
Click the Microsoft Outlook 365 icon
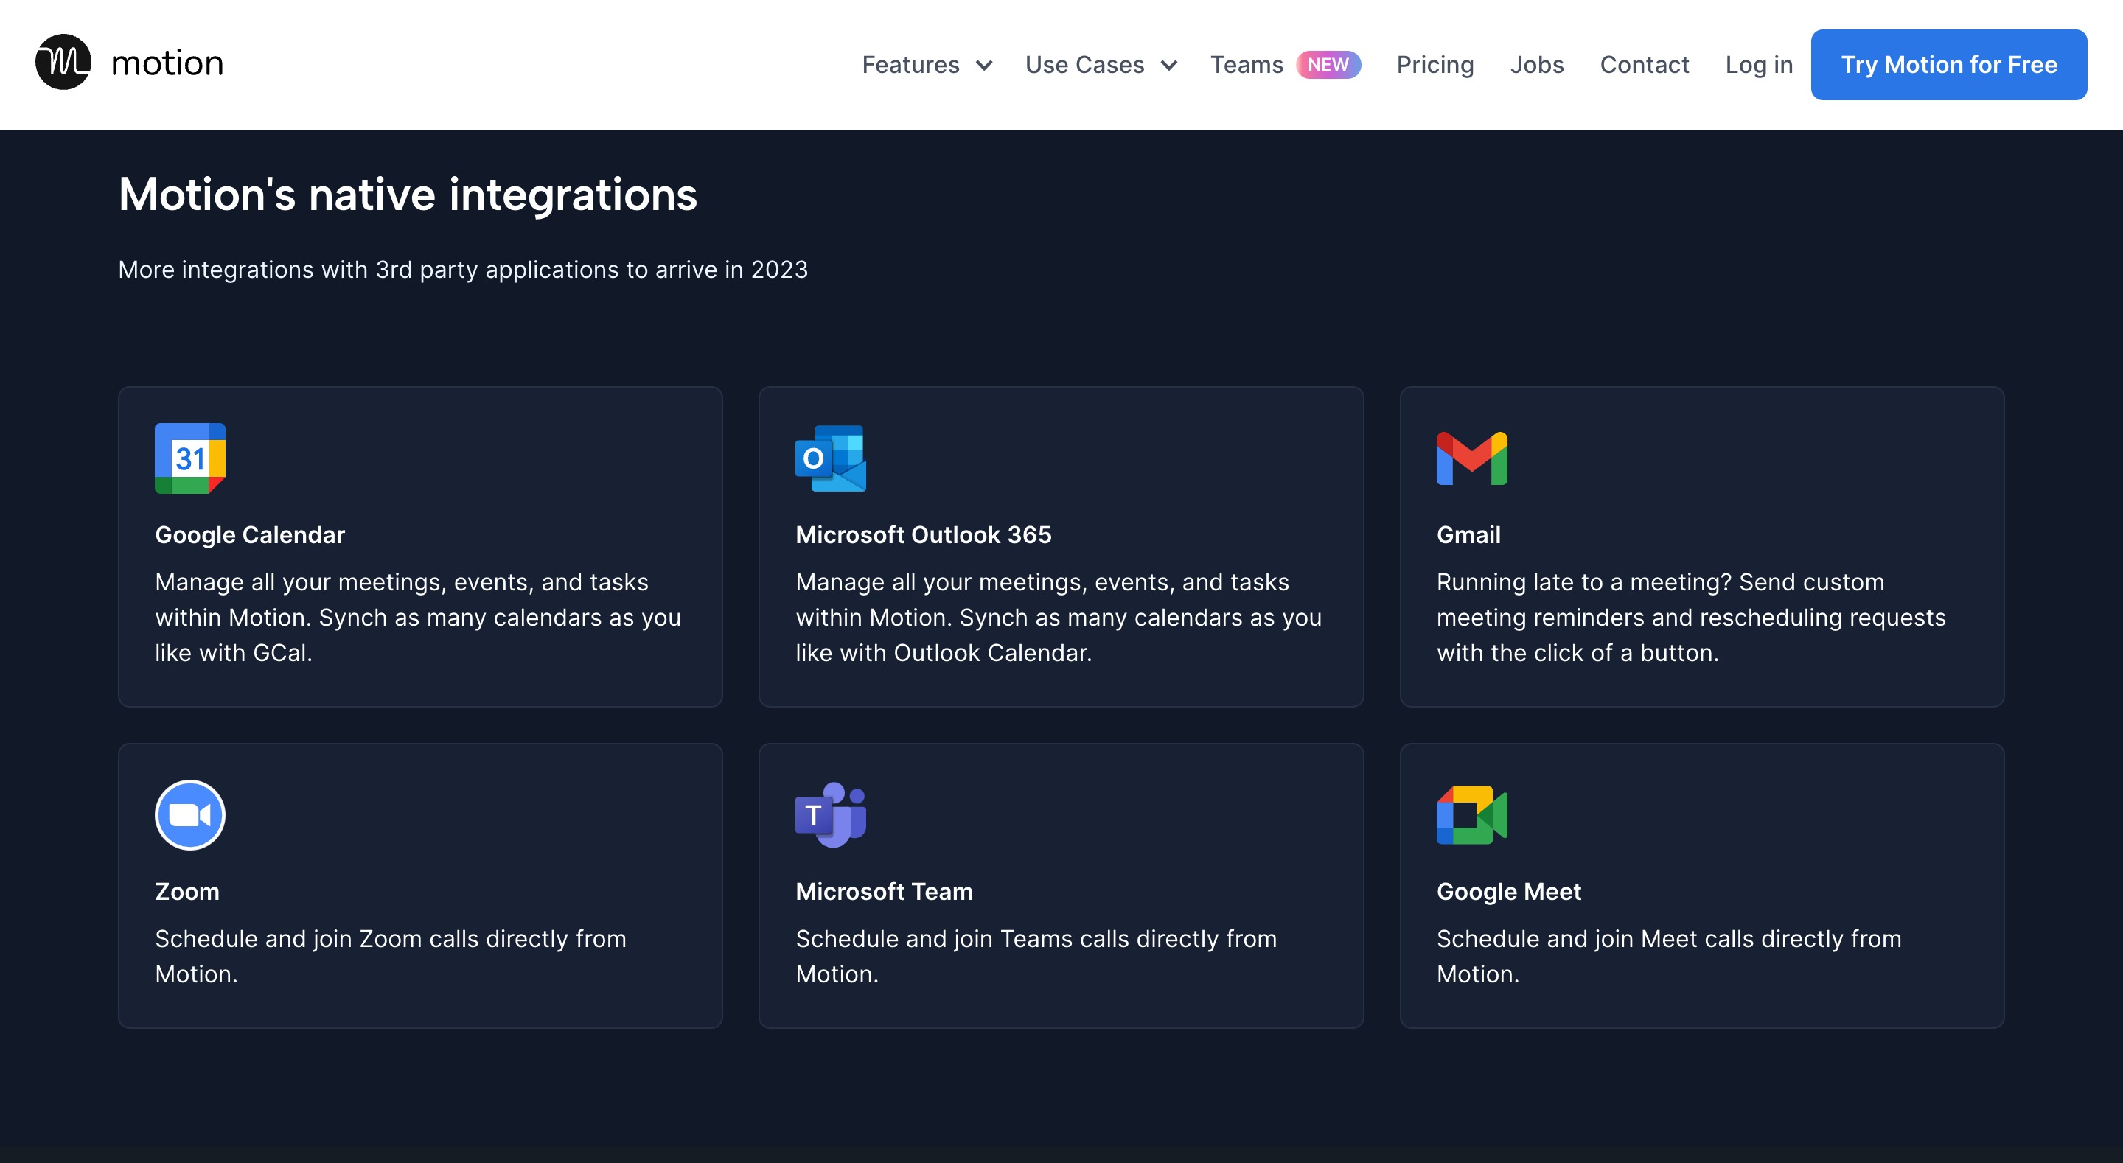[x=831, y=458]
